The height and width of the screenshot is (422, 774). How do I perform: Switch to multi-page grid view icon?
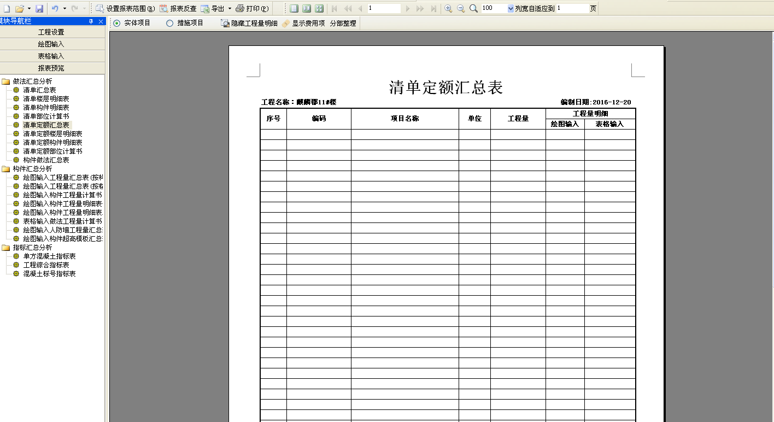[x=319, y=9]
